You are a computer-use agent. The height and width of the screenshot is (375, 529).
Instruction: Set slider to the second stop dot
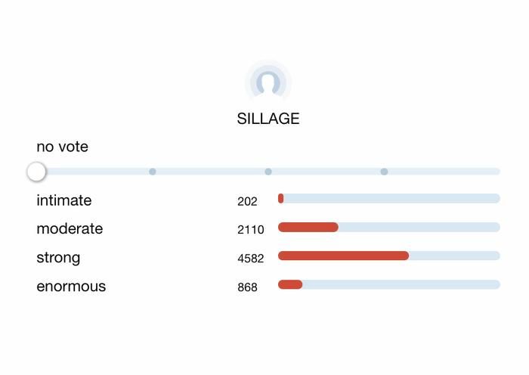(153, 172)
